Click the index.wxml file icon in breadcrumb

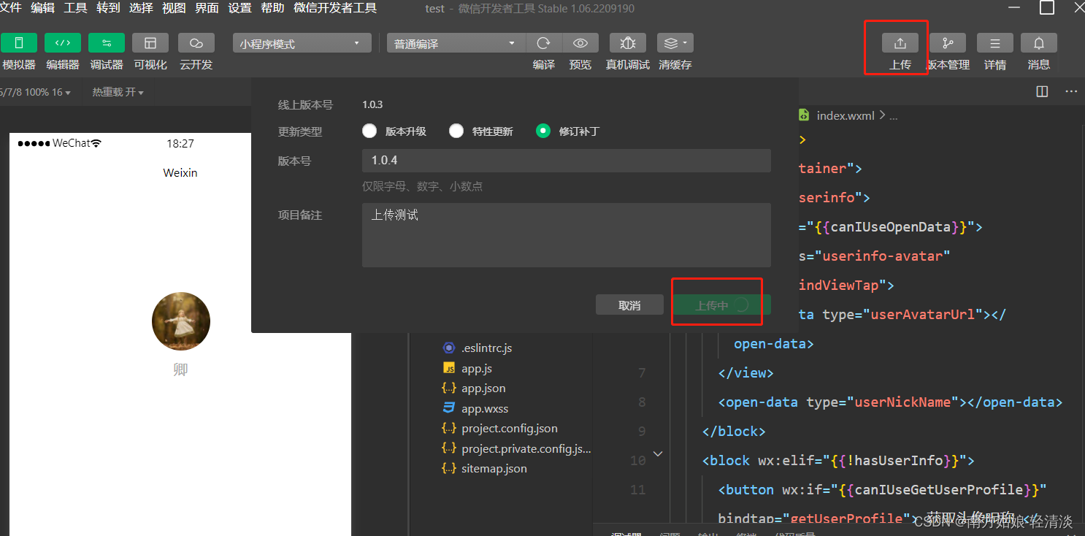804,115
